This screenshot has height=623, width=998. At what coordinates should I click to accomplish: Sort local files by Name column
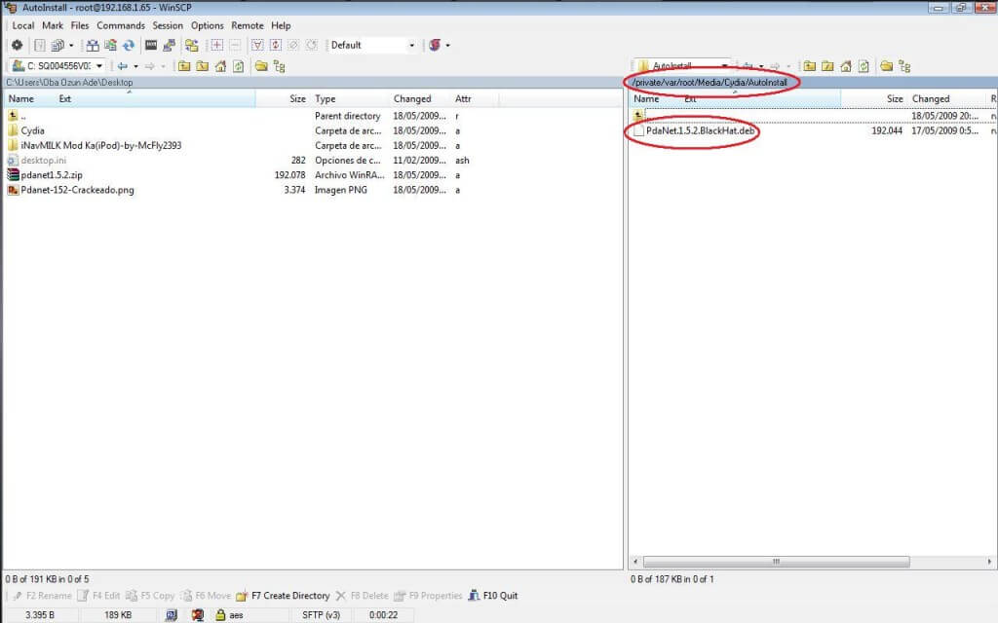point(20,98)
